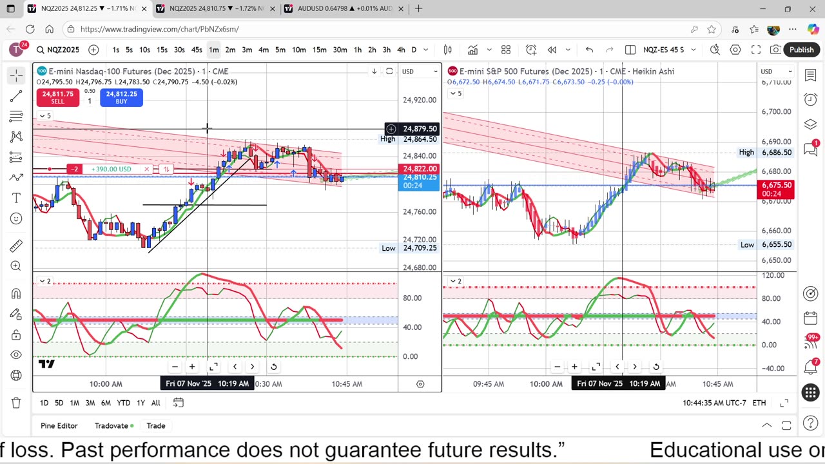Close the +390.00 USD position line
Screen dimensions: 825x464
click(x=146, y=169)
